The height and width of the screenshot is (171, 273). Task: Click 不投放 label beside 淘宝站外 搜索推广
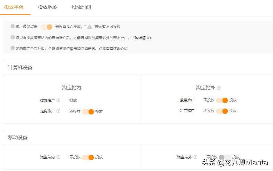(x=209, y=100)
